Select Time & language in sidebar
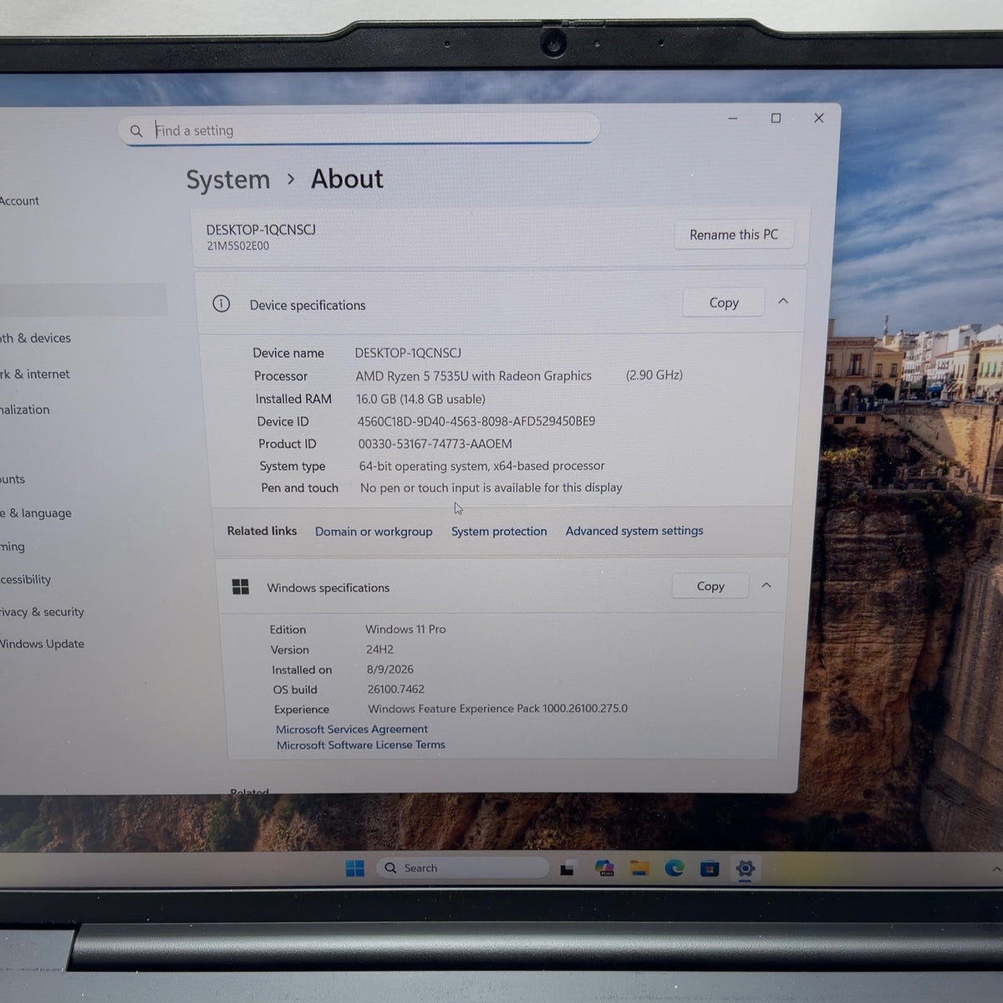Viewport: 1003px width, 1003px height. click(36, 513)
